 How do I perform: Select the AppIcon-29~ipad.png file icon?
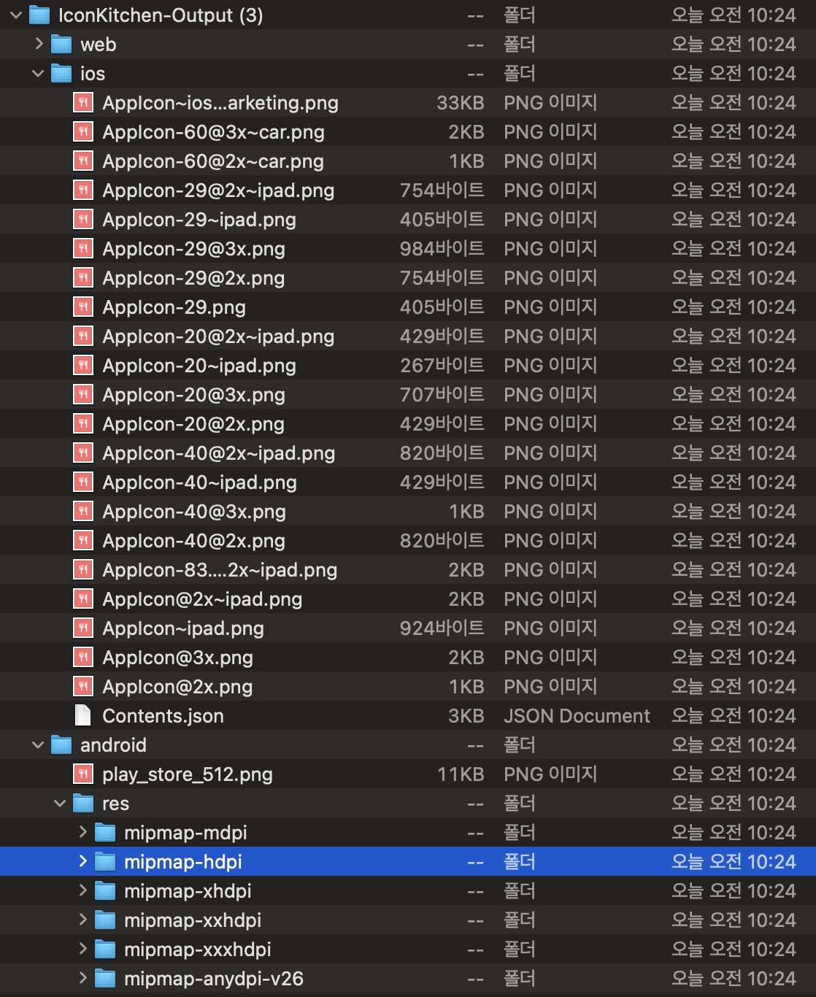(83, 220)
